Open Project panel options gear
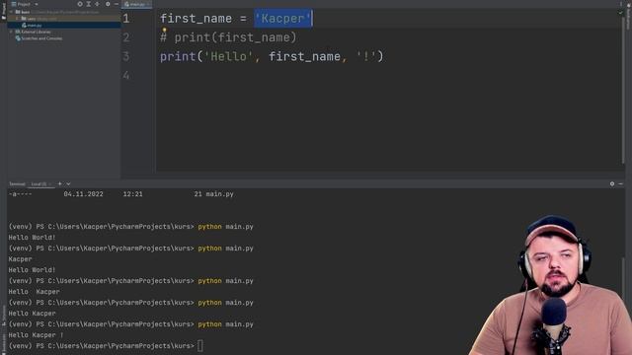 click(108, 4)
